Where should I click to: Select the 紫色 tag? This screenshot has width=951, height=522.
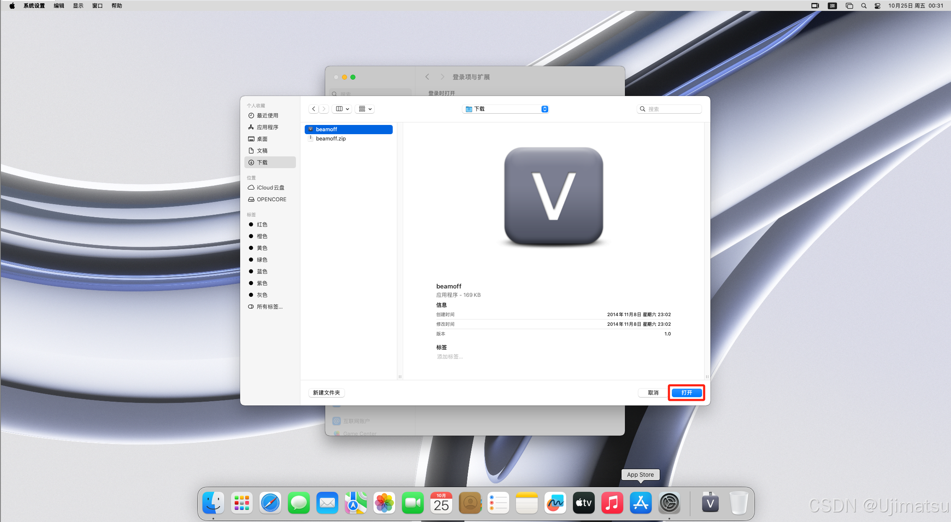(270, 283)
